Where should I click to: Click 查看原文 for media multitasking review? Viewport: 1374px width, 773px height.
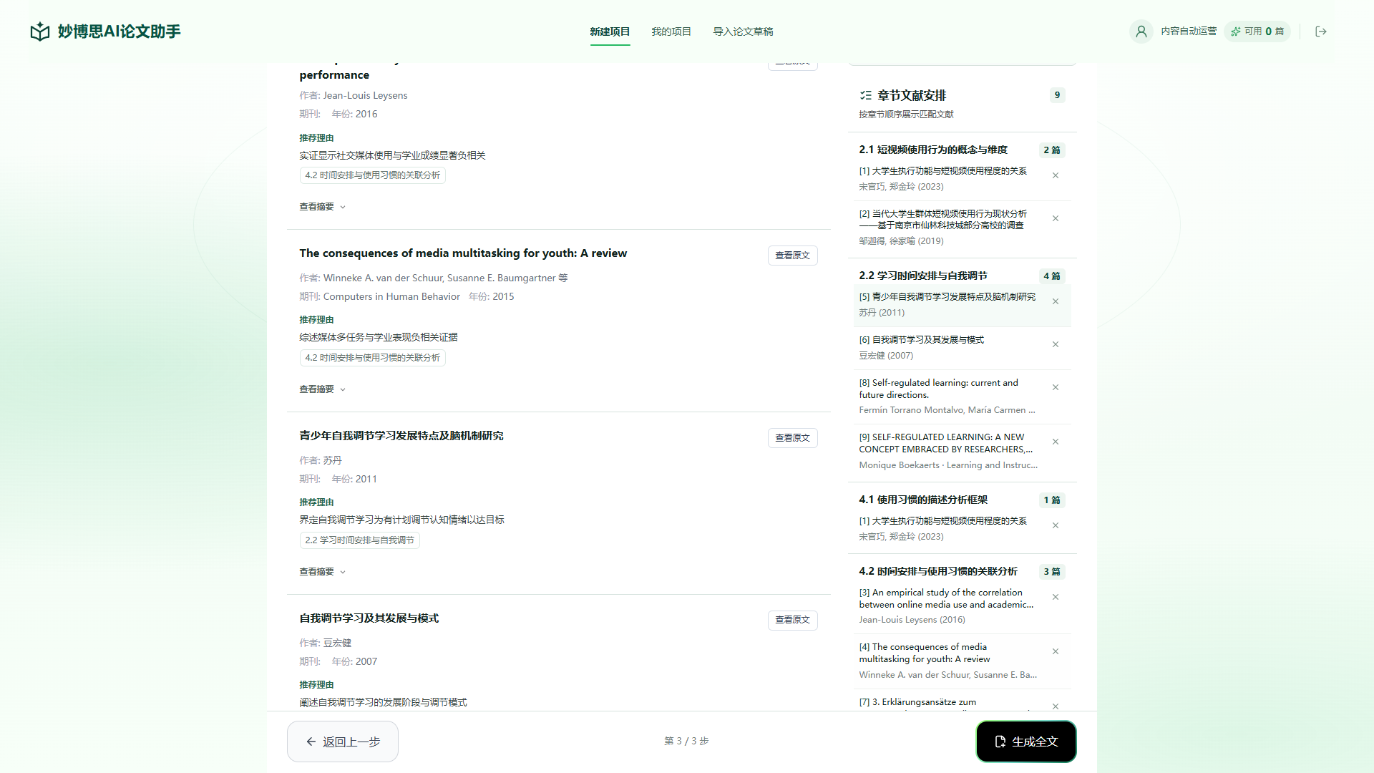tap(793, 256)
